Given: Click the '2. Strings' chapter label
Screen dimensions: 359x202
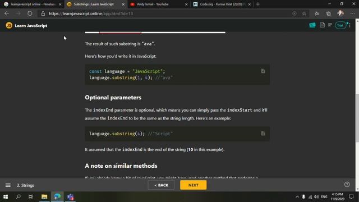Looking at the screenshot, I should 25,185.
